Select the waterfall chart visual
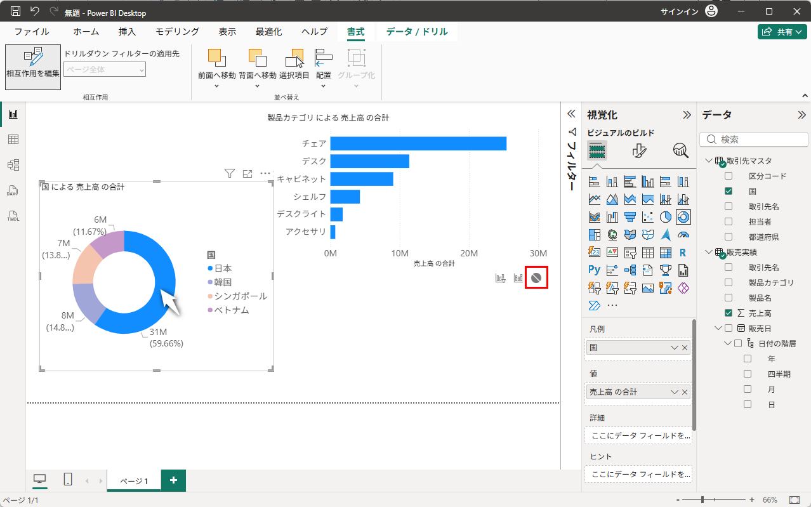Screen dimensions: 811x507 612,217
